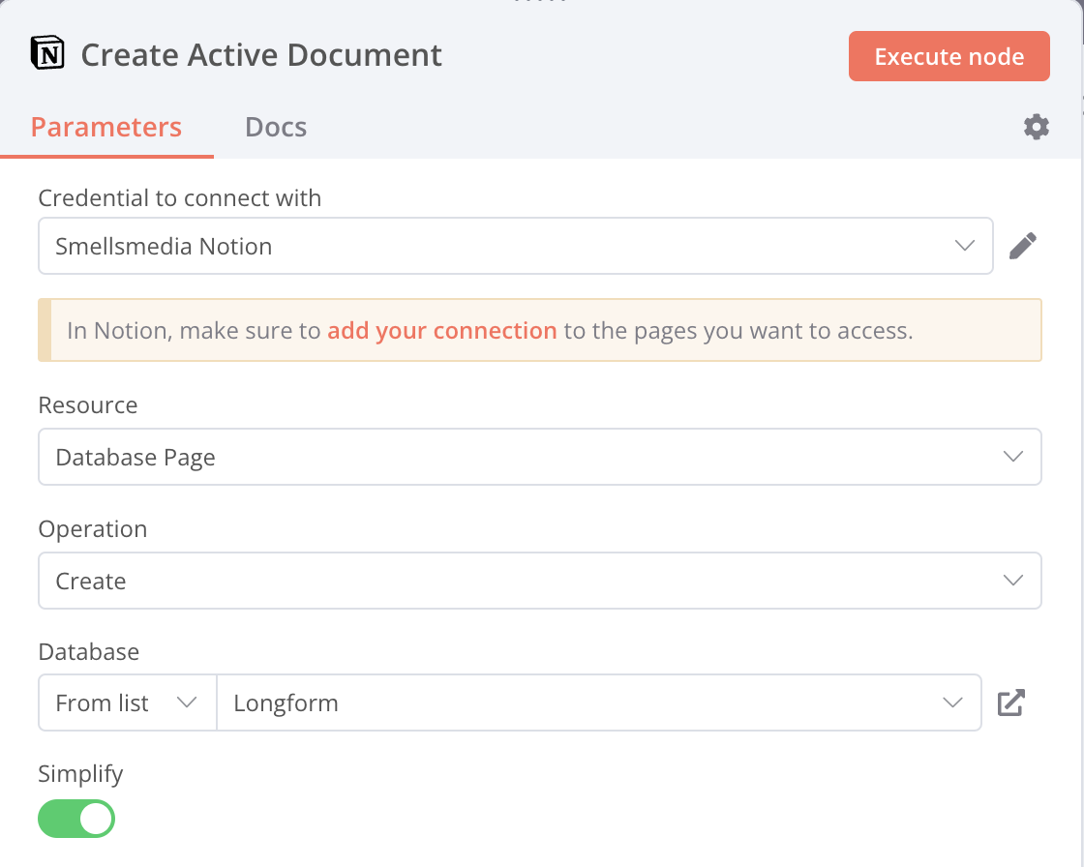
Task: Open the Longform database external link icon
Action: pyautogui.click(x=1010, y=703)
